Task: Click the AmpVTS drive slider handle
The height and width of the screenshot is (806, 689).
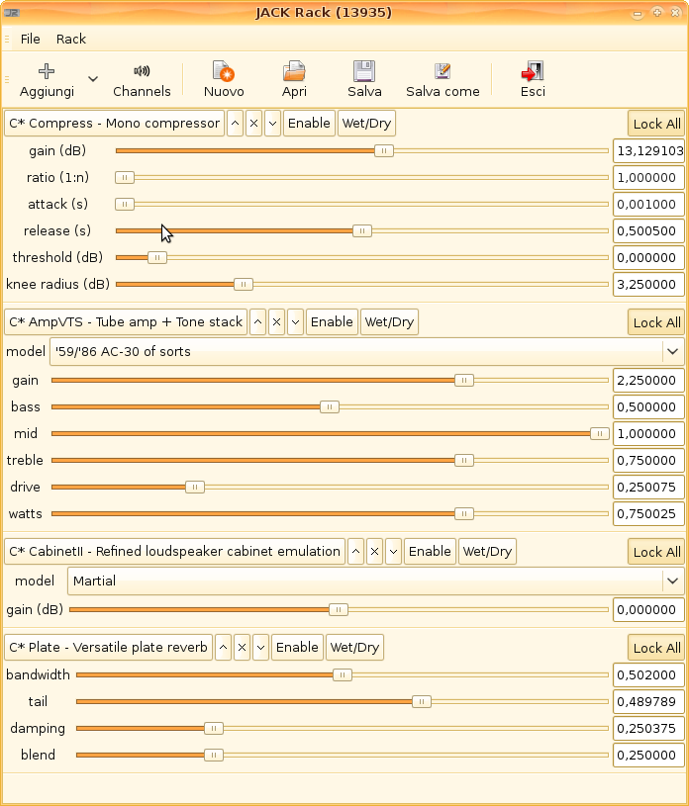Action: point(194,487)
